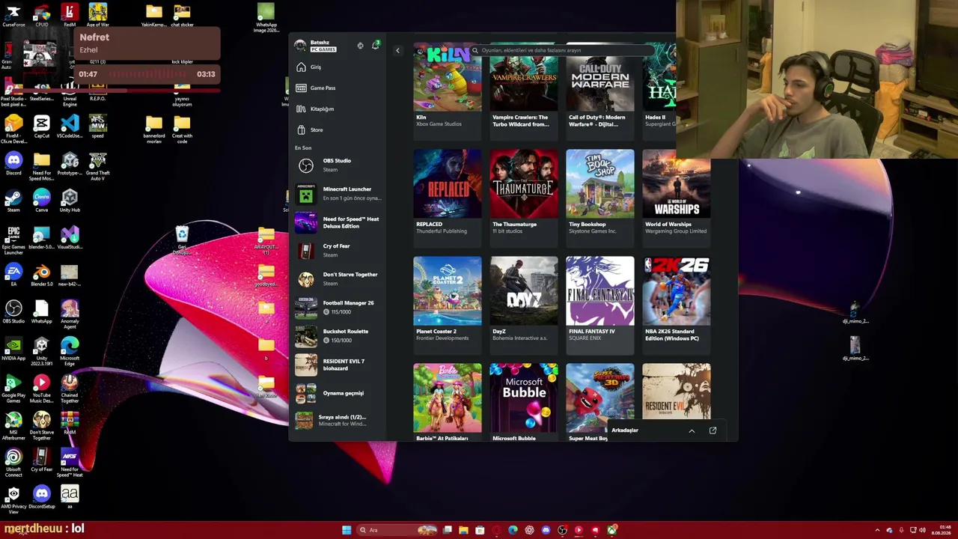
Task: Open the Microsoft Bubble game tile
Action: pyautogui.click(x=524, y=402)
